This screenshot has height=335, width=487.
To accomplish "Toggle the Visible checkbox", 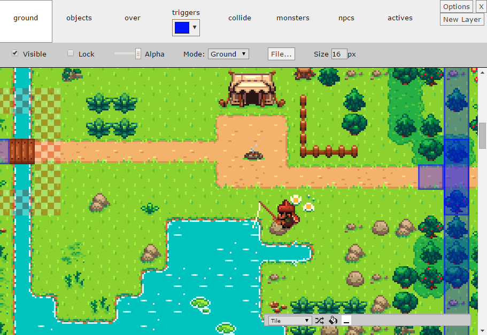I will (15, 53).
